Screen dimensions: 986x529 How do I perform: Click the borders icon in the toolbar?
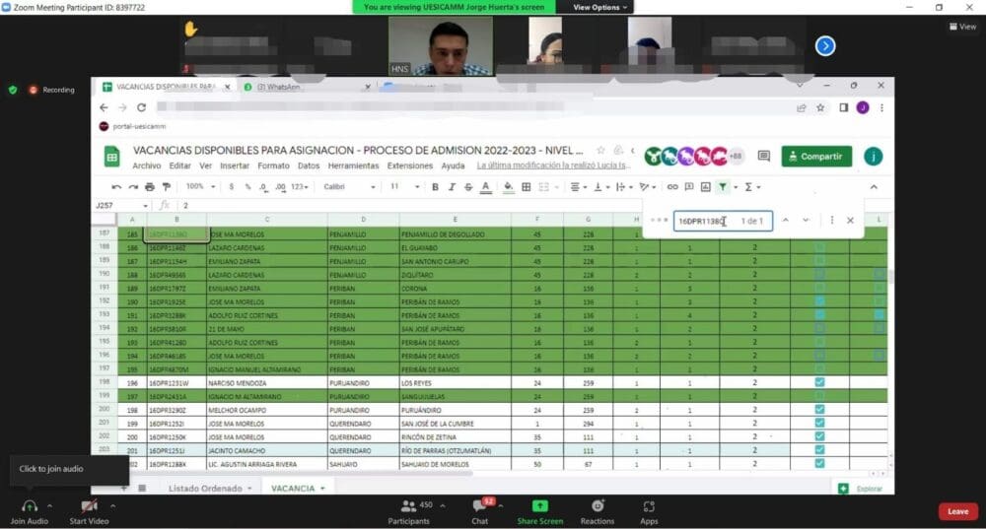pos(527,186)
